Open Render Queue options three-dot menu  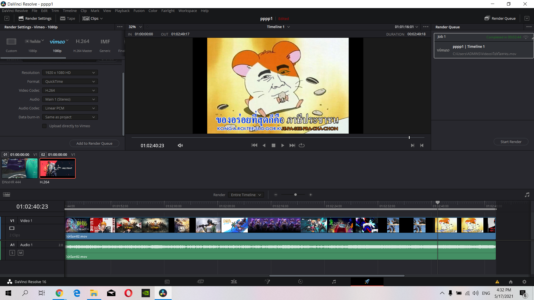click(x=529, y=27)
